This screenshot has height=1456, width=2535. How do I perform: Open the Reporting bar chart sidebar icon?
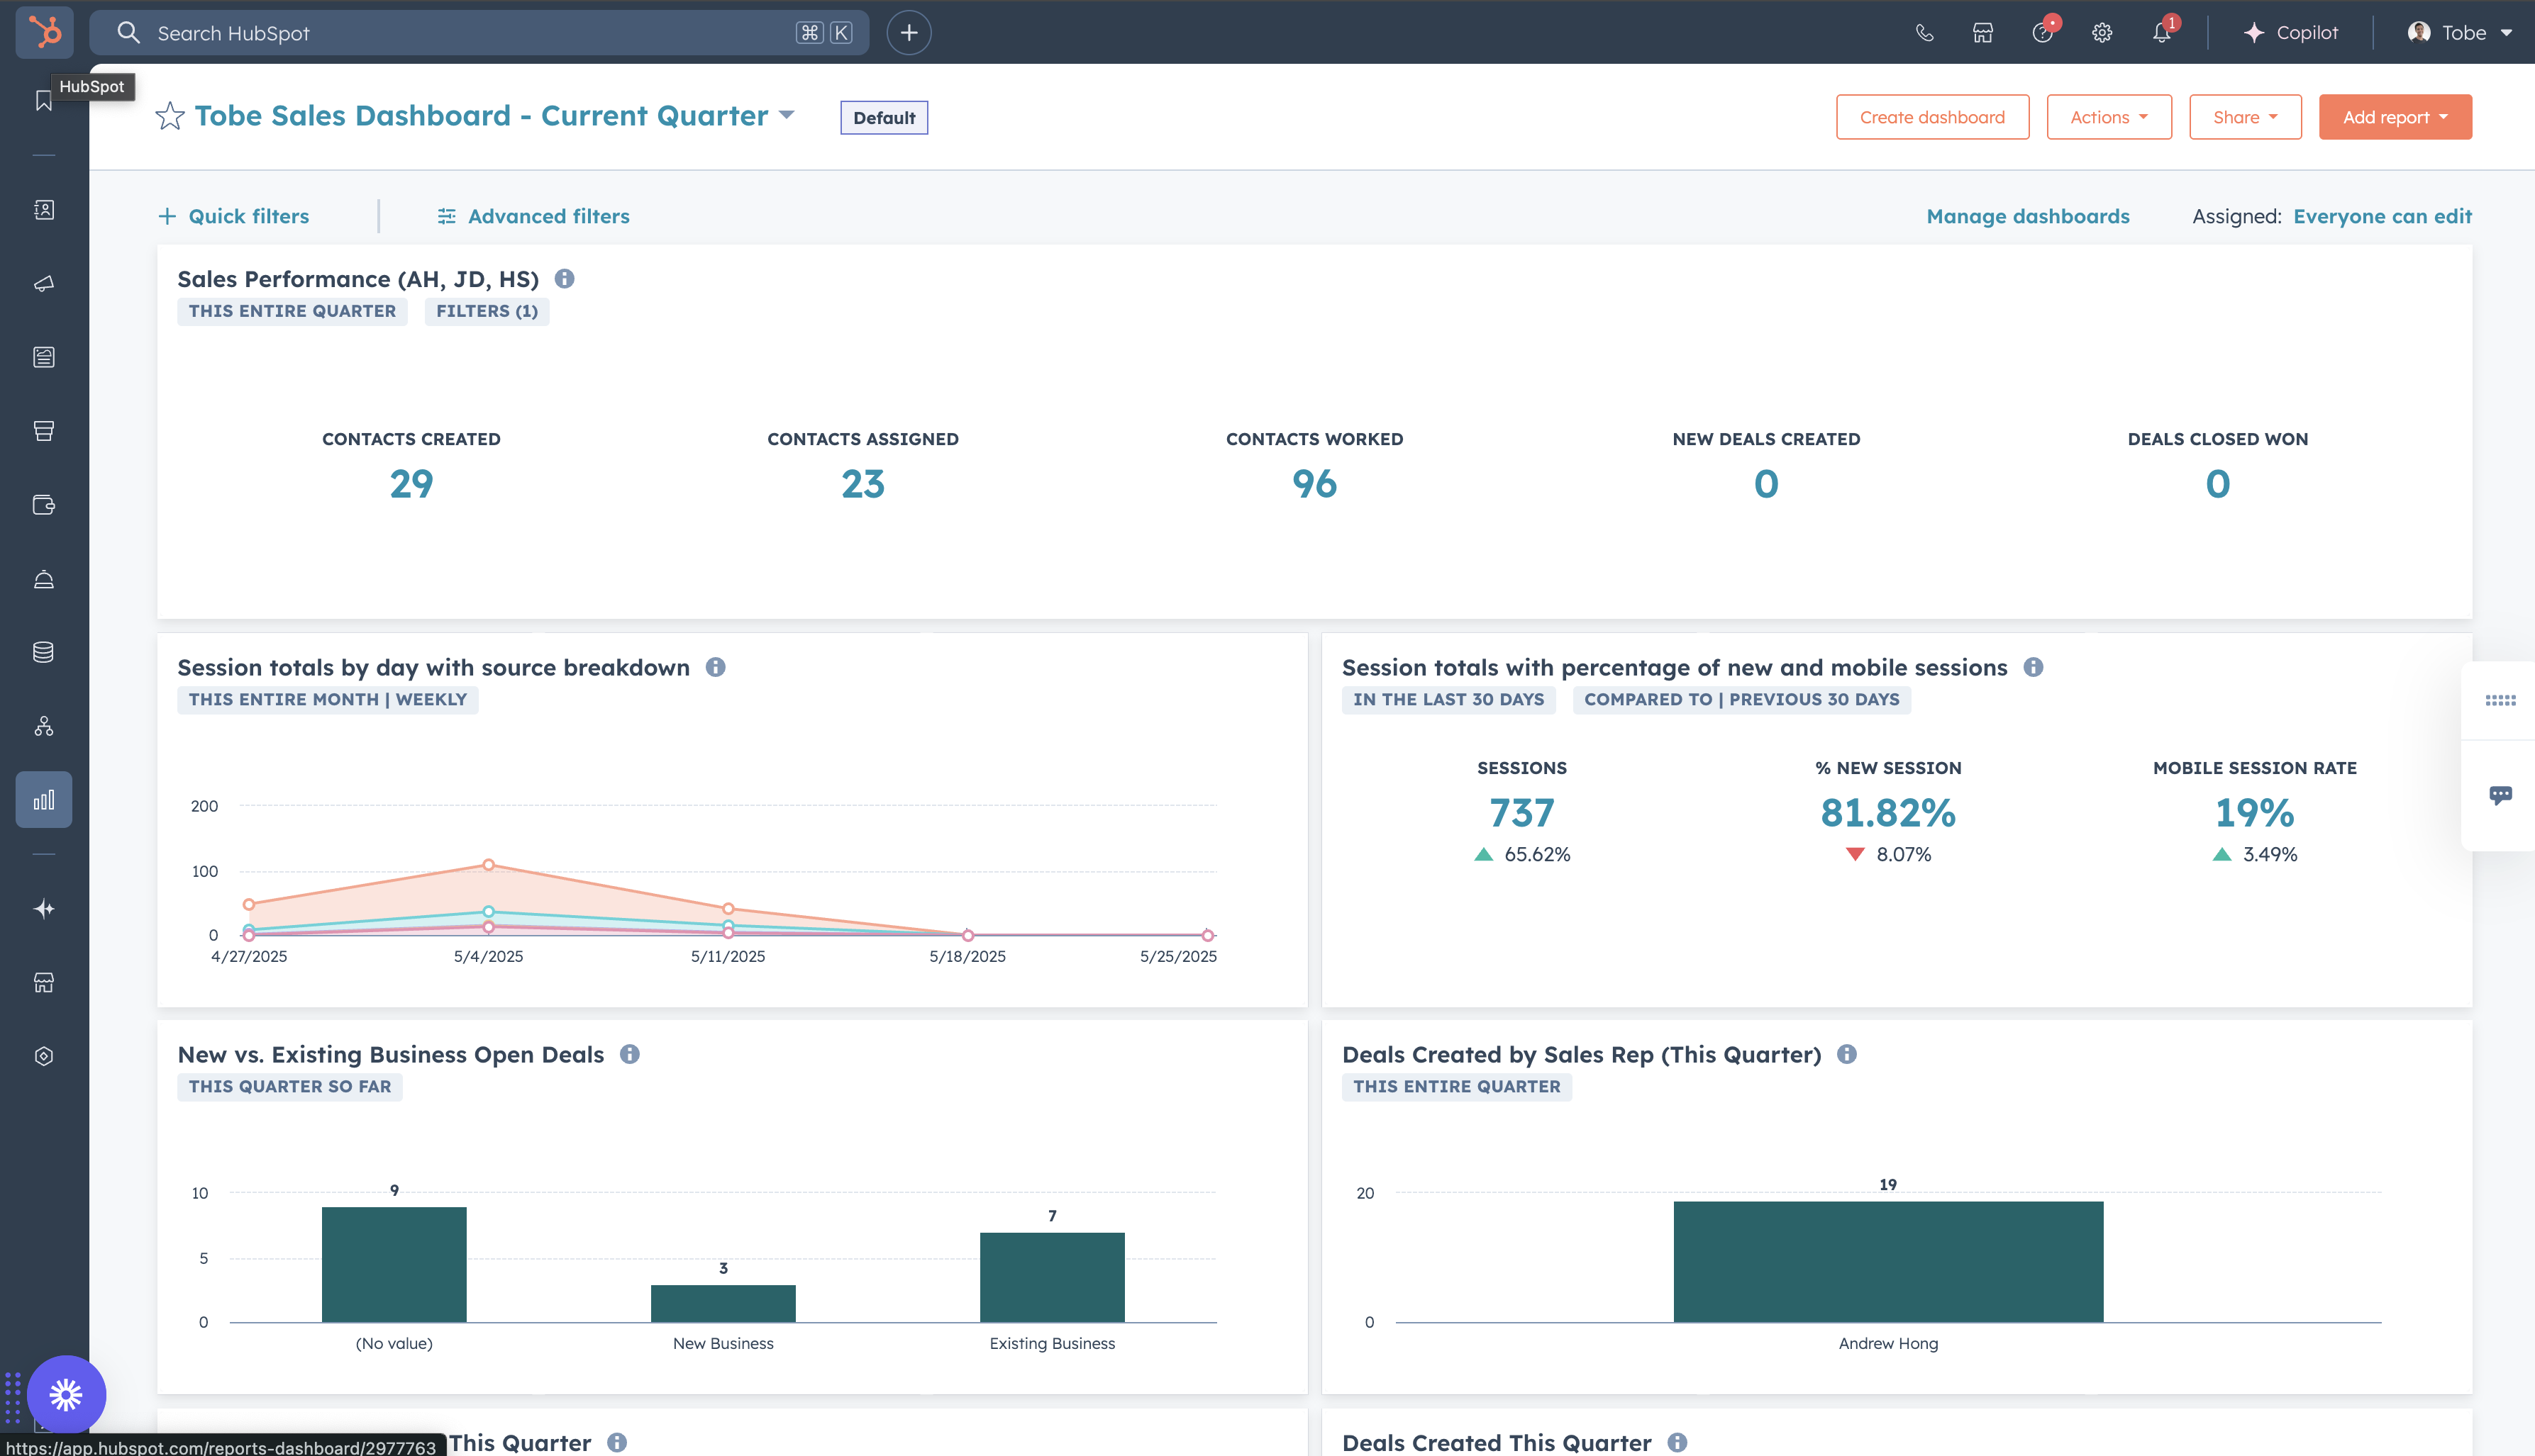(44, 800)
